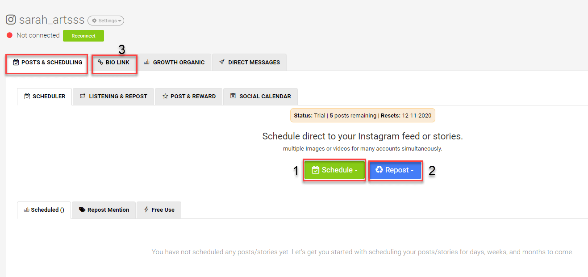The image size is (588, 277).
Task: Open the Settings dropdown next to username
Action: tap(106, 21)
